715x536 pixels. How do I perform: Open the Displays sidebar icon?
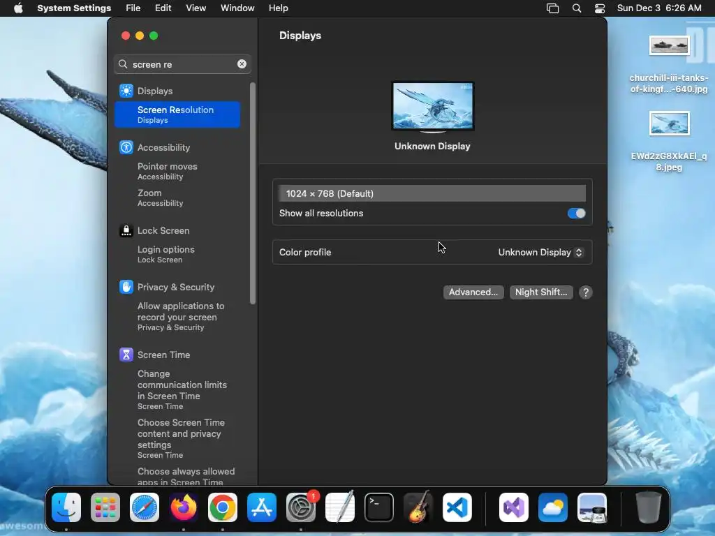[126, 91]
